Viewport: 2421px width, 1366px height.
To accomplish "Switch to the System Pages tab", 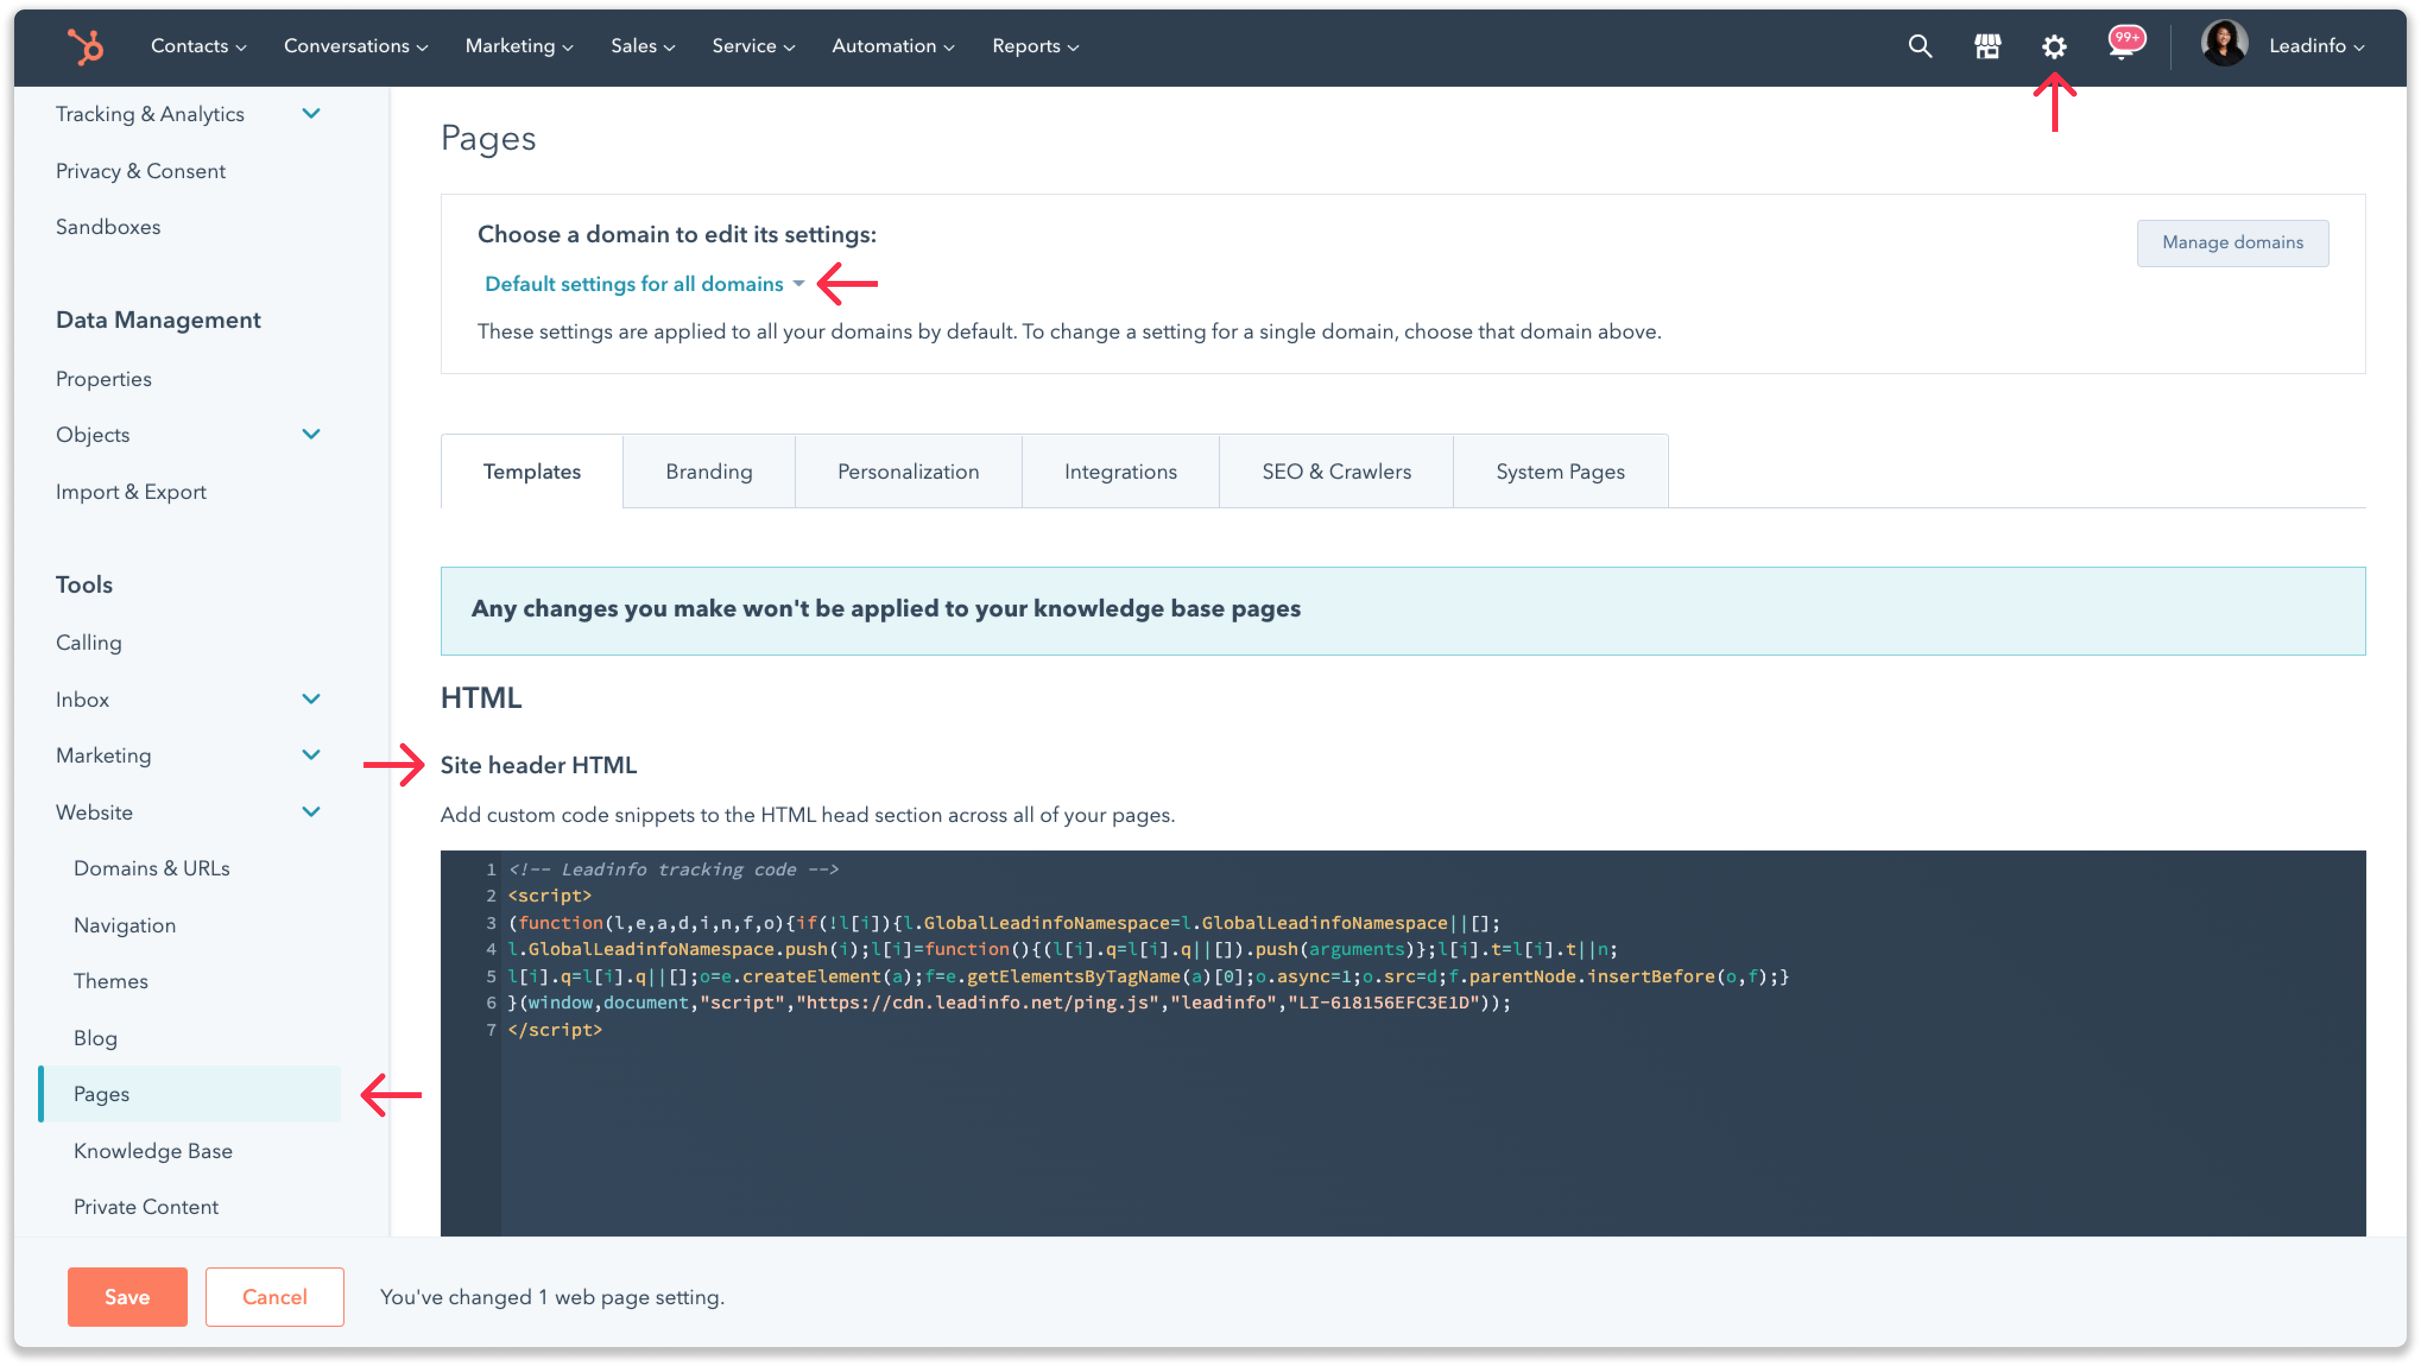I will click(1560, 472).
